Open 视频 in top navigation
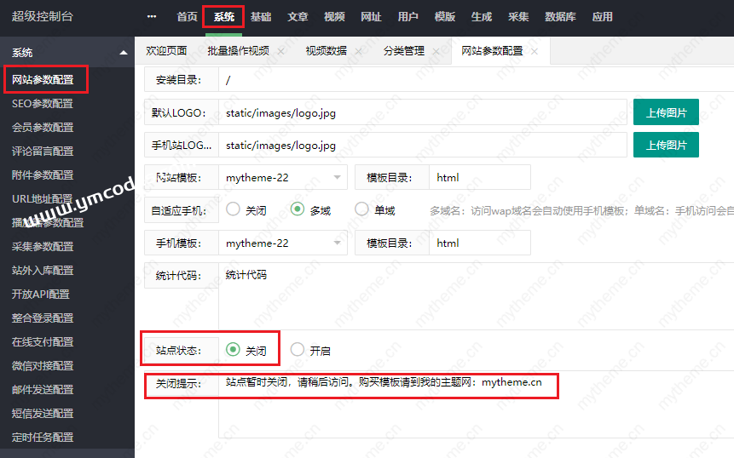 click(x=334, y=17)
